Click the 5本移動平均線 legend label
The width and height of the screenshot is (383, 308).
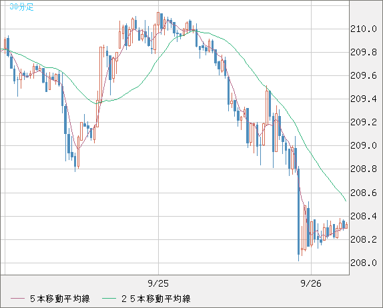60,299
